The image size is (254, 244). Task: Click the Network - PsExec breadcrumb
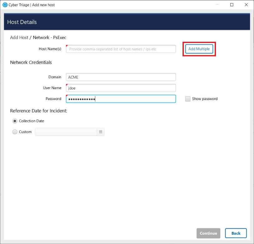(x=49, y=37)
